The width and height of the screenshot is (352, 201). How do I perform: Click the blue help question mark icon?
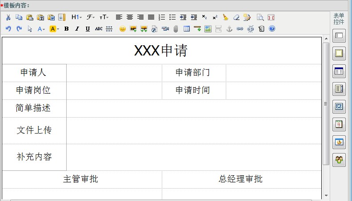[x=272, y=29]
